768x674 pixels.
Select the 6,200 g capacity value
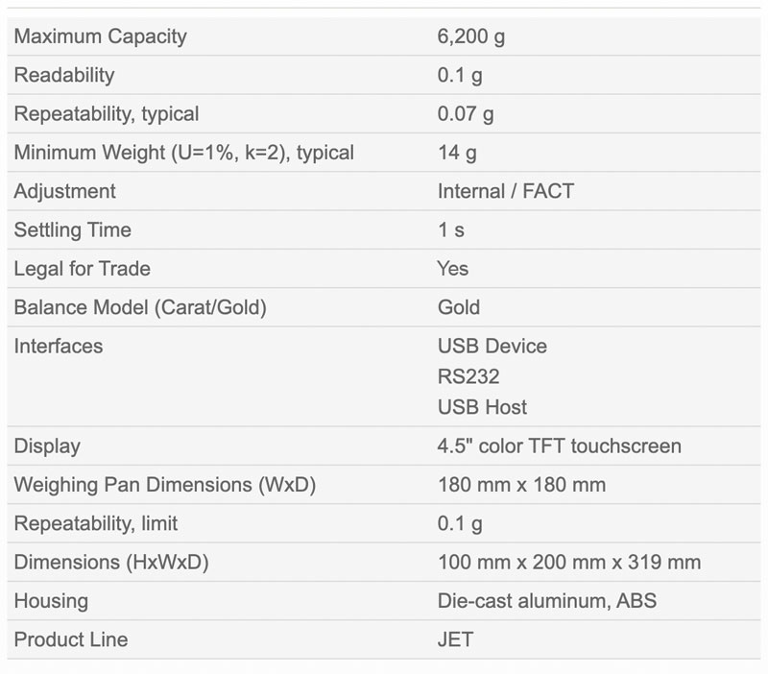[470, 36]
